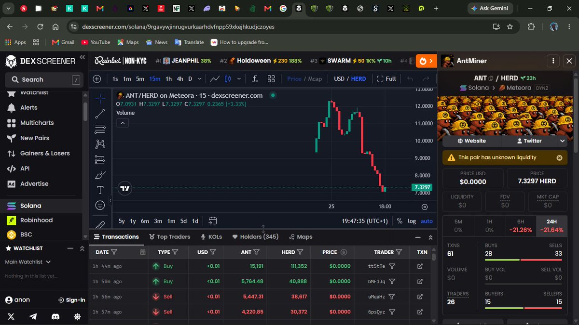This screenshot has height=325, width=579.
Task: Click Sign-in in the sidebar
Action: pos(71,300)
